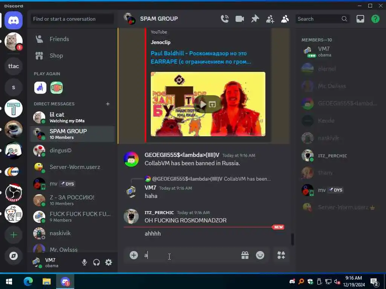Open the Windows notification center

(x=374, y=282)
